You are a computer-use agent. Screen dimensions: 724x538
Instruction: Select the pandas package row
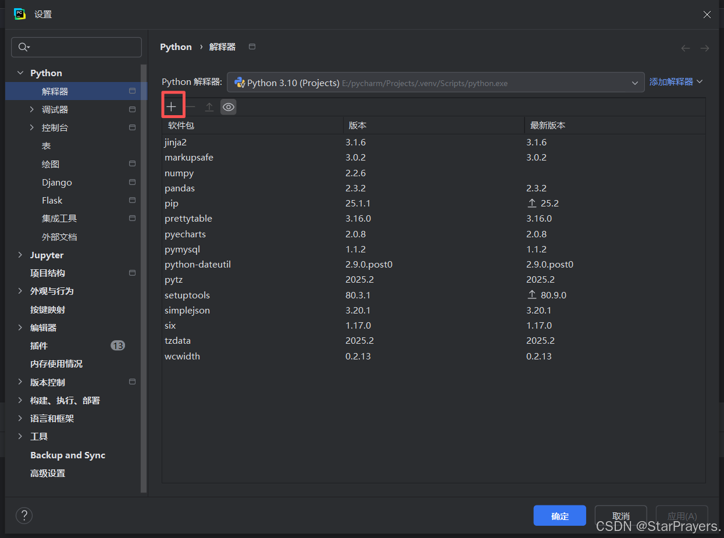[434, 188]
